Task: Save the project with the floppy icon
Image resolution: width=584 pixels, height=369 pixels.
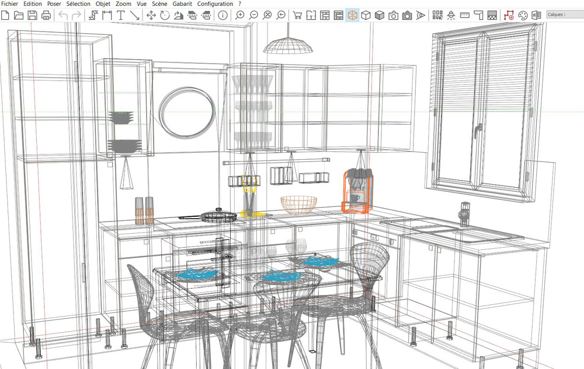Action: tap(33, 15)
